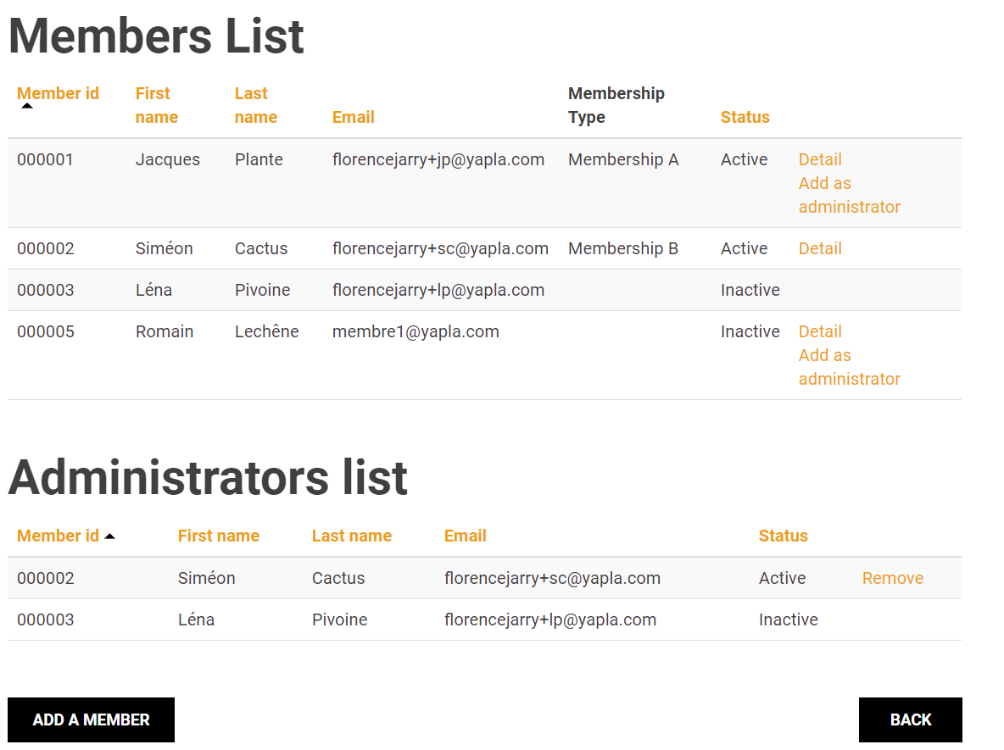Image resolution: width=1004 pixels, height=750 pixels.
Task: Sort Members List by First name
Action: point(157,105)
